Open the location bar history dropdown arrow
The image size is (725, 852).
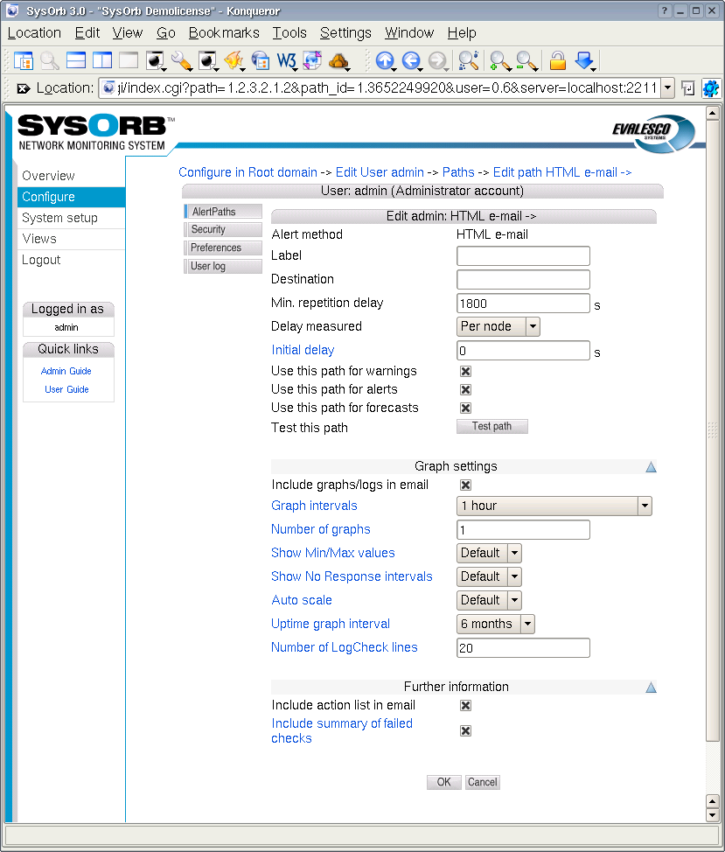pos(667,88)
